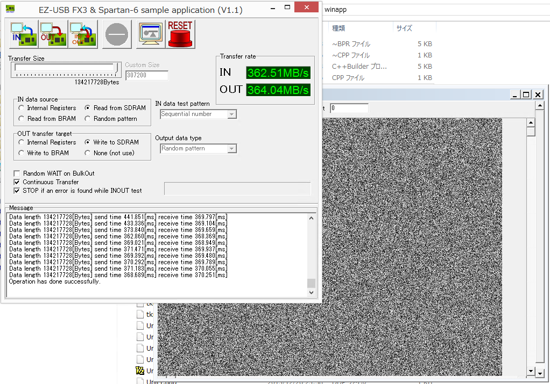Uncheck STOP if error found option
The image size is (550, 384).
(17, 191)
